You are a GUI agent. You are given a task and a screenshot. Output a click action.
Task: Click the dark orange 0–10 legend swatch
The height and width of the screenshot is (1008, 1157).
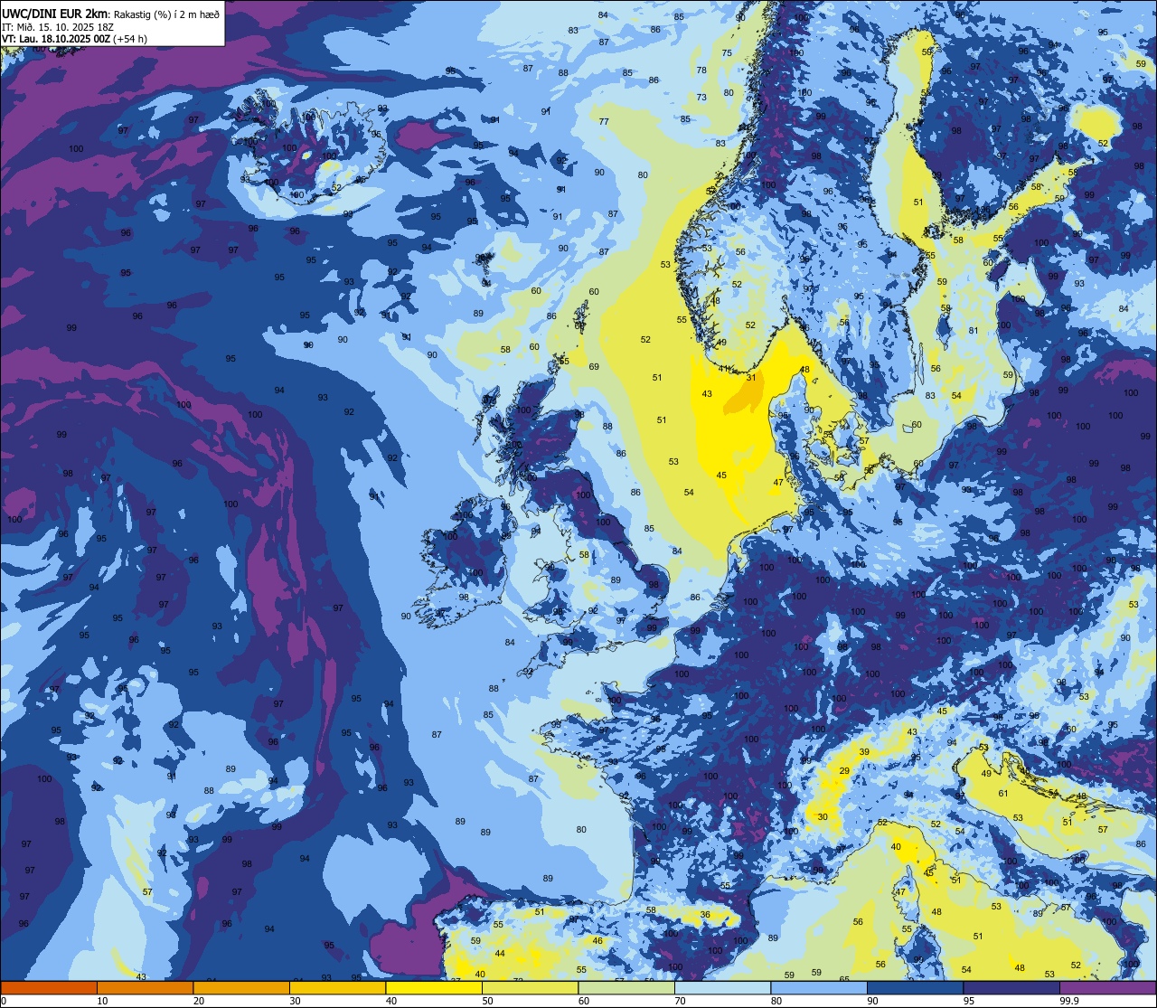coord(49,987)
